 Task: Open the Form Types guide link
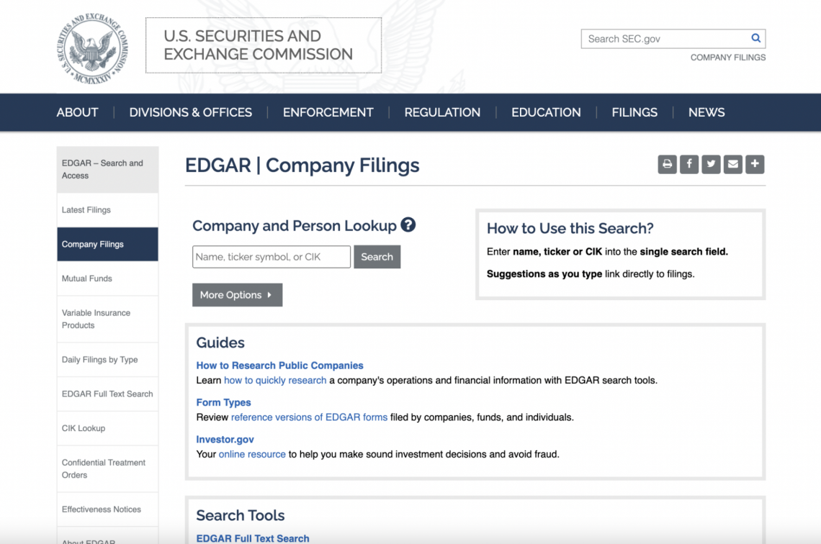[x=223, y=403]
